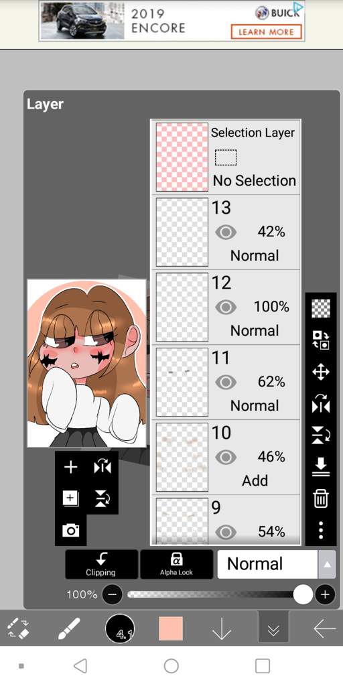Select the move/transform layer icon
This screenshot has width=343, height=686.
coord(321,372)
